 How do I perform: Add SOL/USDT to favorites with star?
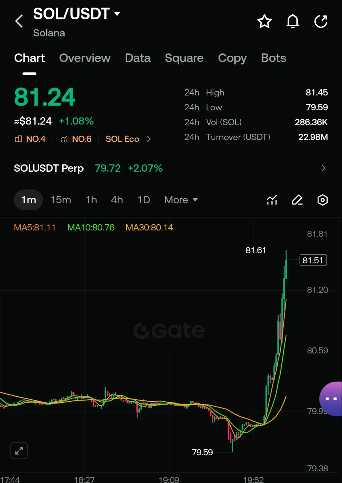coord(264,21)
